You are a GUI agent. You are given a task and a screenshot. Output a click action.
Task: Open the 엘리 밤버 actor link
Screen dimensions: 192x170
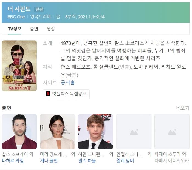[125, 161]
